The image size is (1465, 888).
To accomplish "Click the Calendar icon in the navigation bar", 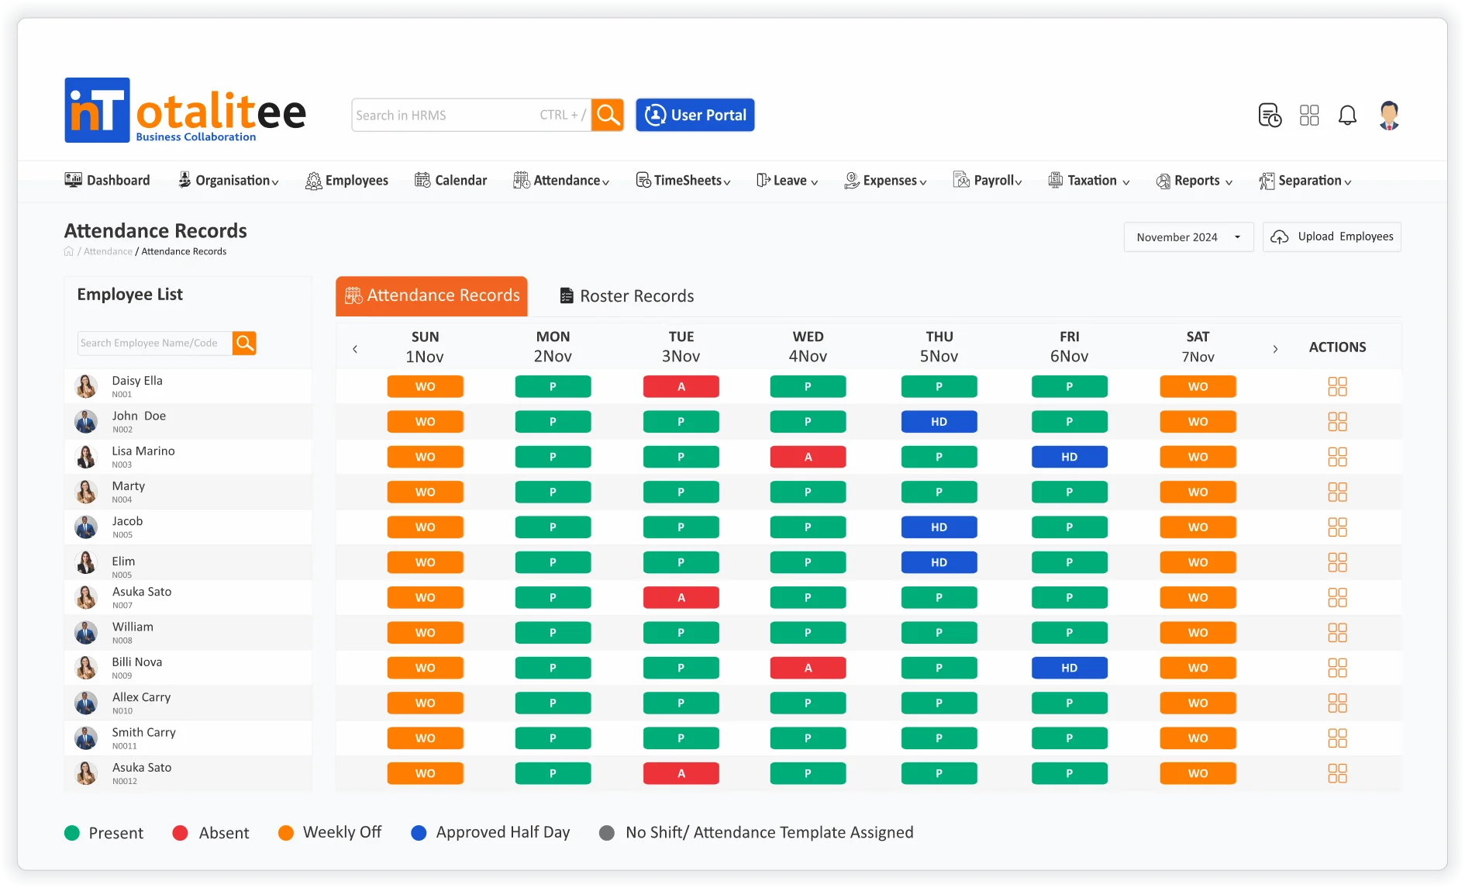I will pyautogui.click(x=423, y=179).
